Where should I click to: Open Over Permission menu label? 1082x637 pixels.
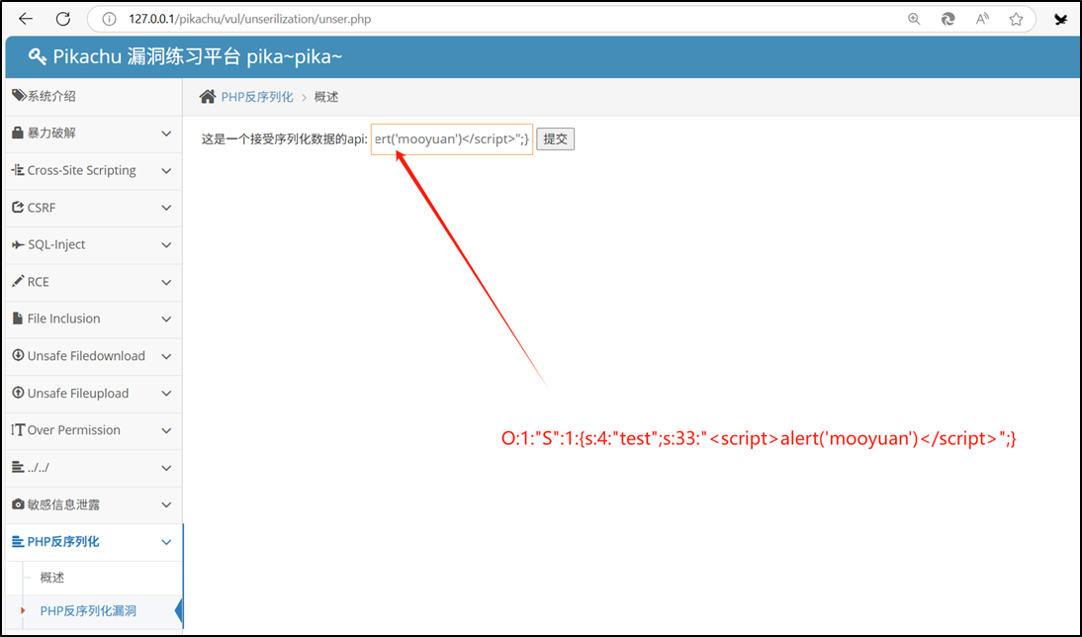click(x=74, y=430)
